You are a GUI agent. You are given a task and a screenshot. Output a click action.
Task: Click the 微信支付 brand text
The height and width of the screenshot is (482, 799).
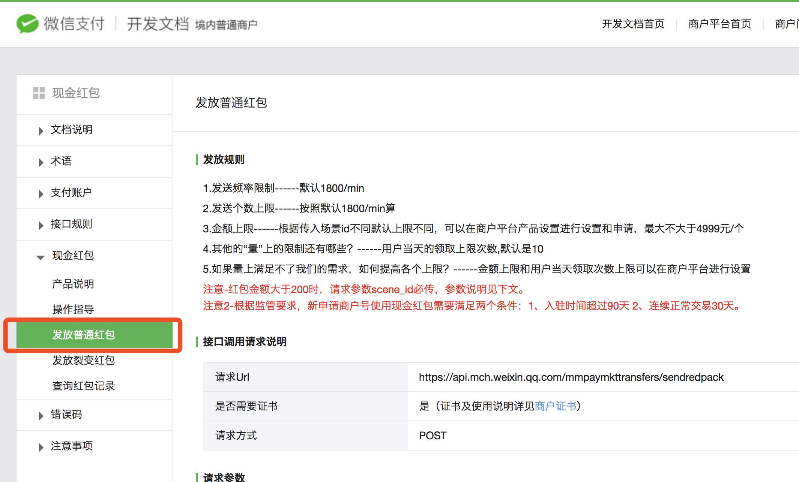74,24
